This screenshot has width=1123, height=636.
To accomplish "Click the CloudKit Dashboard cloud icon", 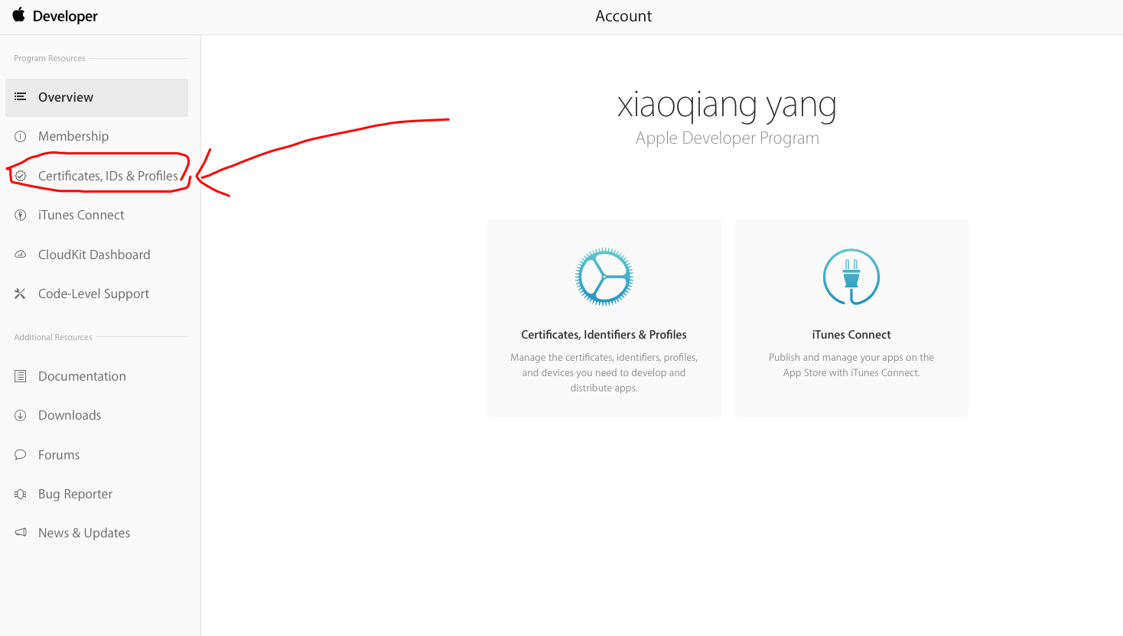I will pos(21,255).
